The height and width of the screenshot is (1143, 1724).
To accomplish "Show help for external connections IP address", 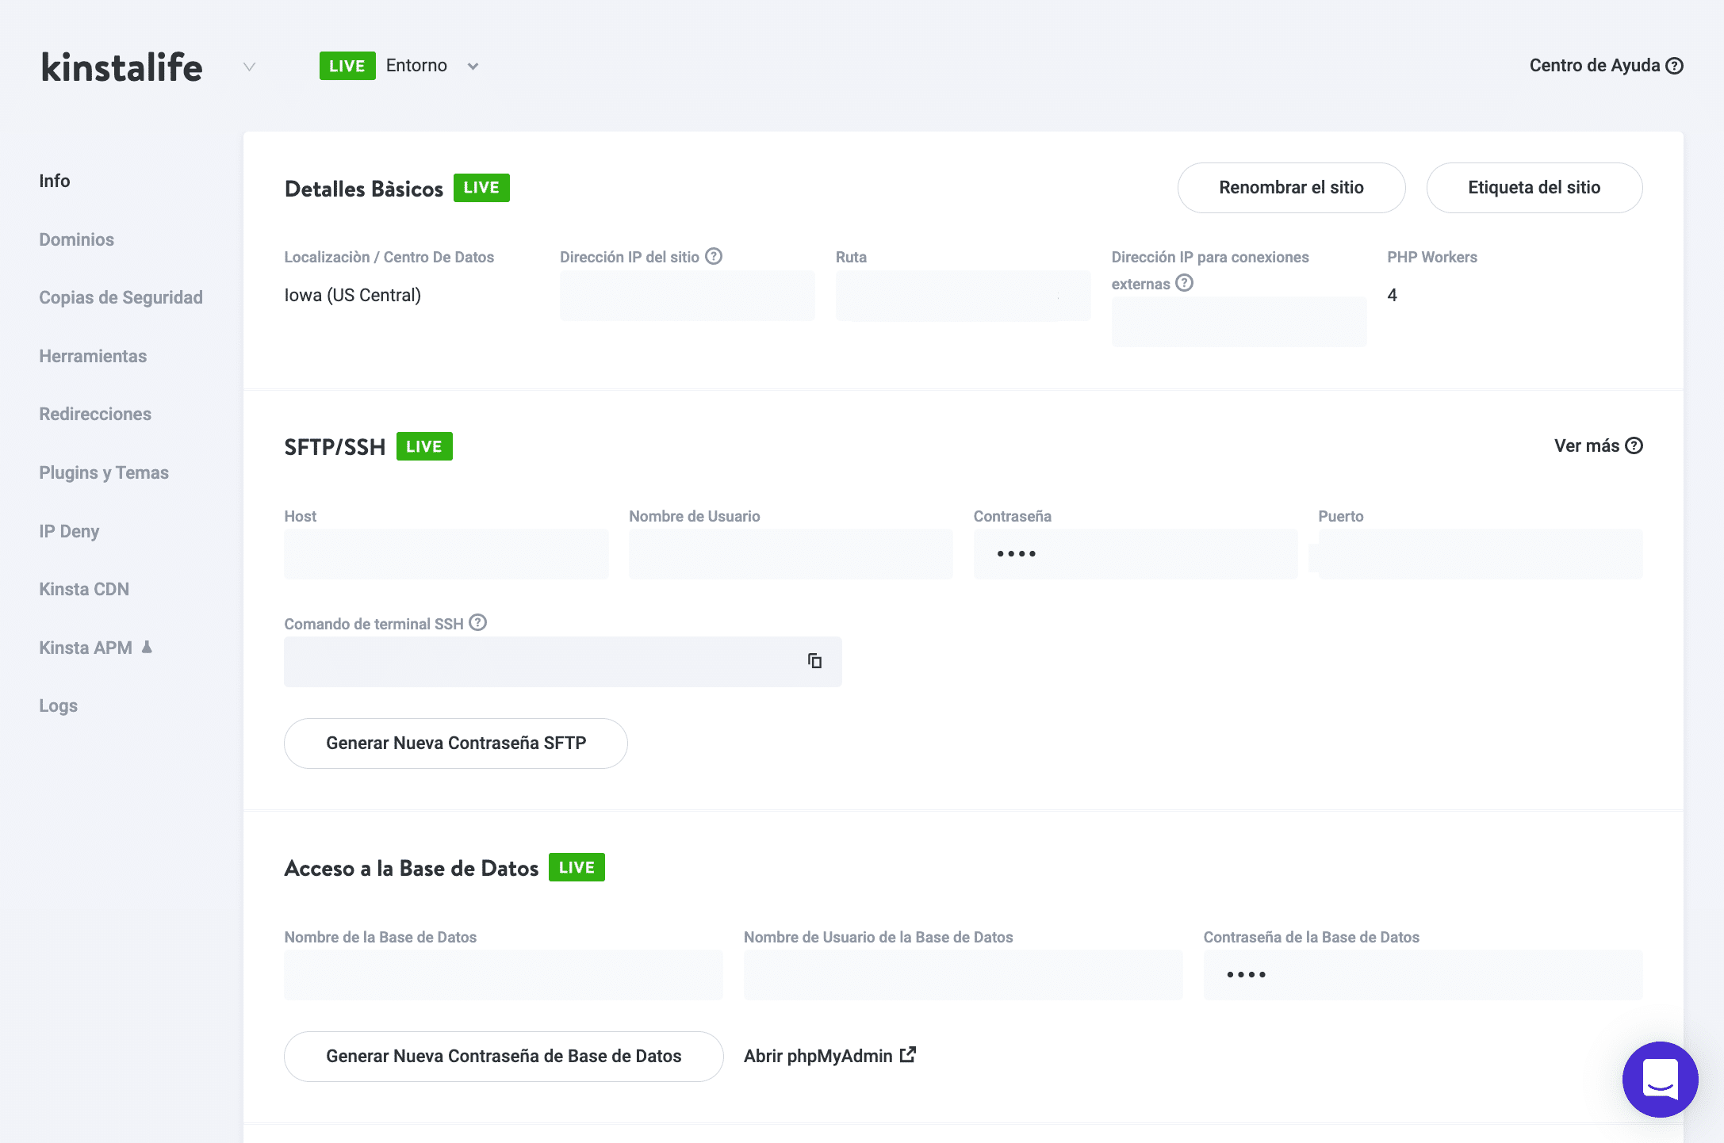I will point(1184,283).
